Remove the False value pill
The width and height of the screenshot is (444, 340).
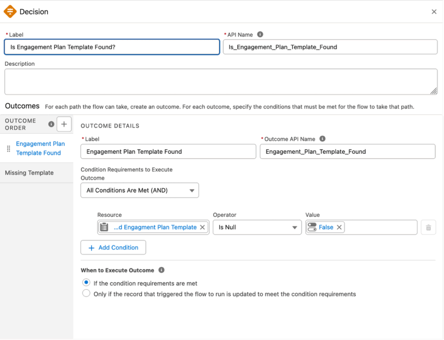[x=339, y=227]
